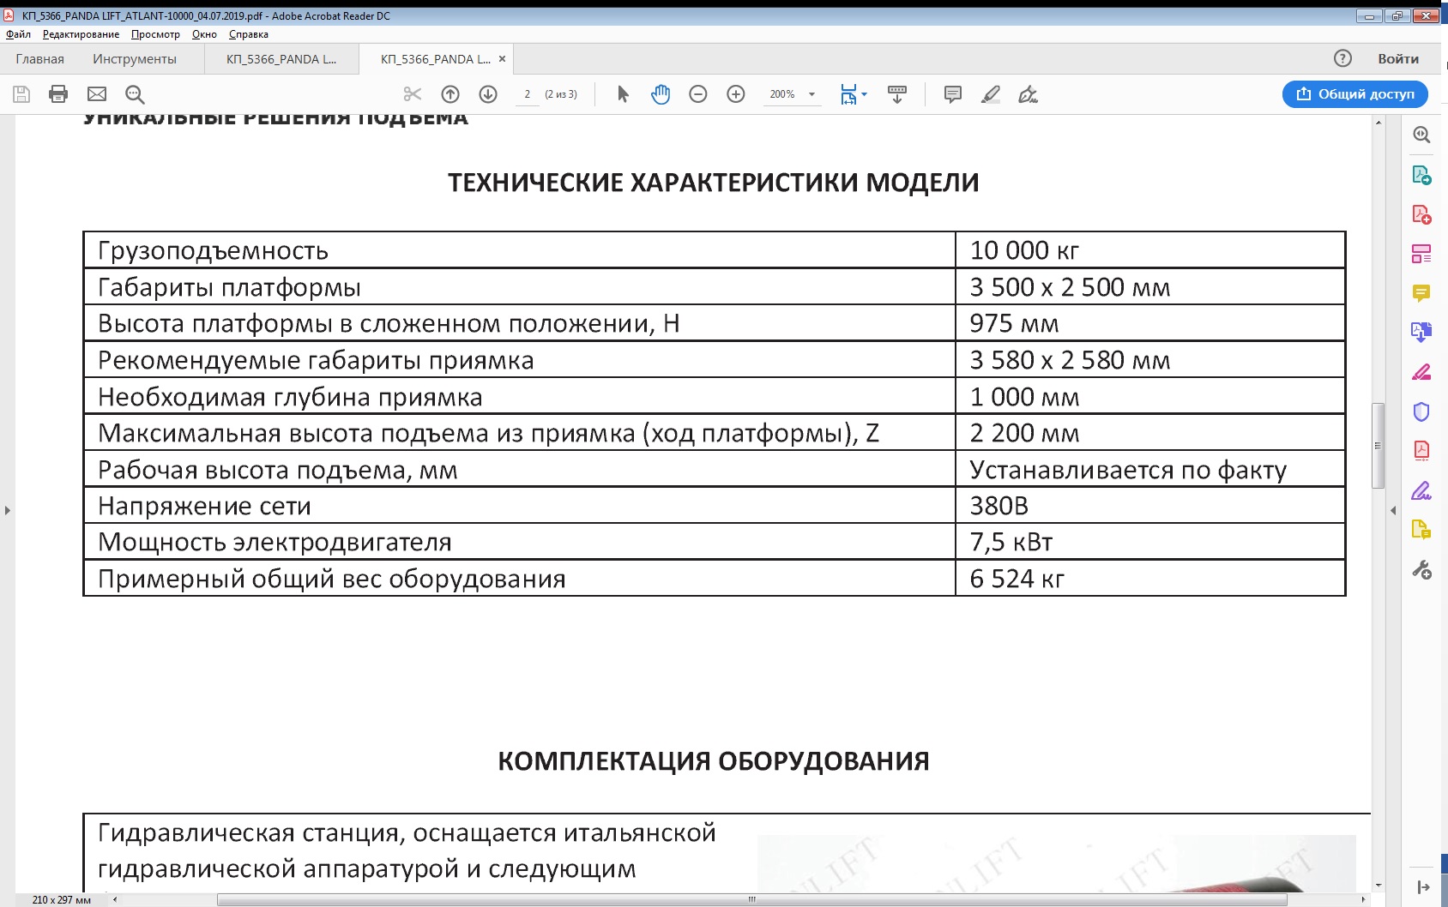
Task: Open the search tools icon in right pane
Action: (1421, 135)
